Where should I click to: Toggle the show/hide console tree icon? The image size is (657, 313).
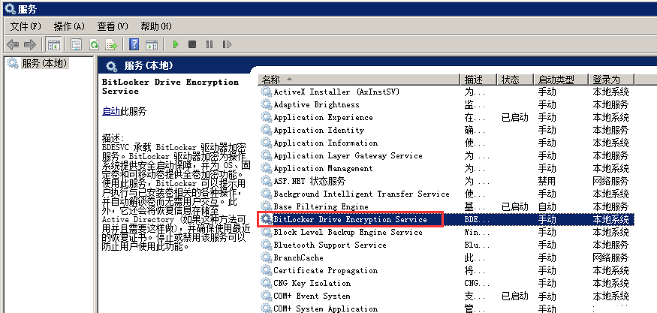click(53, 44)
